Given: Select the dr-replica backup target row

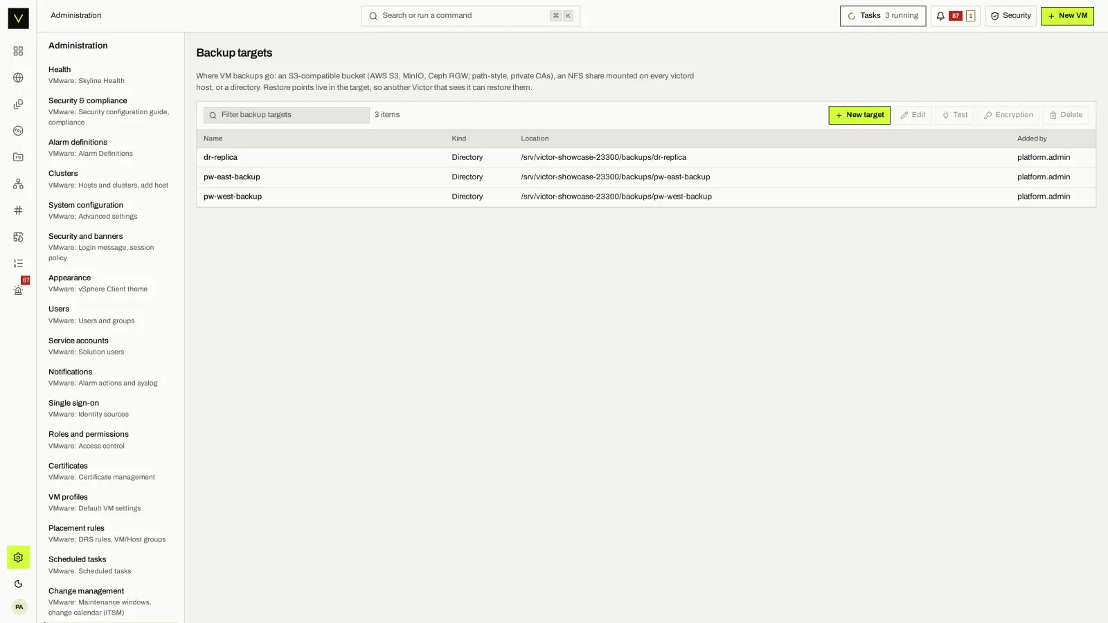Looking at the screenshot, I should coord(645,158).
